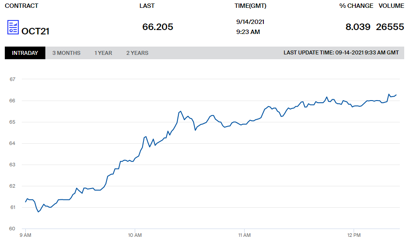Image resolution: width=409 pixels, height=239 pixels.
Task: Click the volume value 26555
Action: (390, 27)
